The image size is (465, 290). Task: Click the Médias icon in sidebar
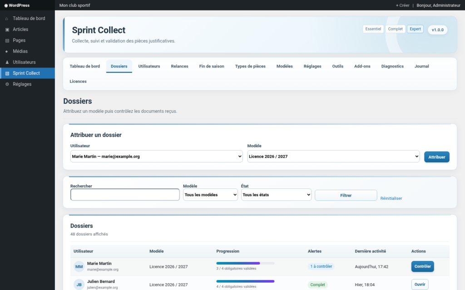pos(7,52)
